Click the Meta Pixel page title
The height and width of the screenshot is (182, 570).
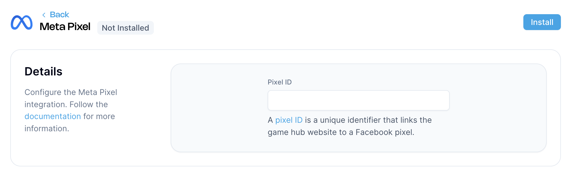click(x=65, y=26)
